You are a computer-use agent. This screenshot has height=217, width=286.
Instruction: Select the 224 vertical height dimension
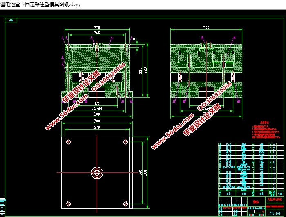[x=140, y=71]
